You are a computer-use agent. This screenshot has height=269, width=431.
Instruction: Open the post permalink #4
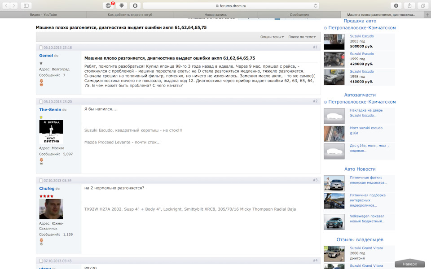click(x=315, y=260)
